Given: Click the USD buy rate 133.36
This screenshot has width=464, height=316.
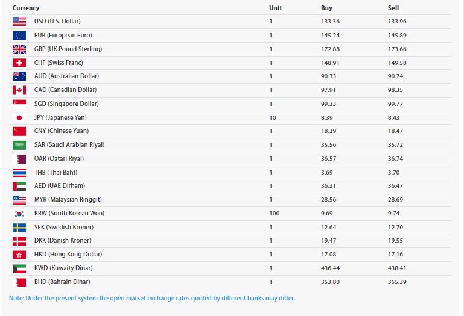Looking at the screenshot, I should pos(329,22).
